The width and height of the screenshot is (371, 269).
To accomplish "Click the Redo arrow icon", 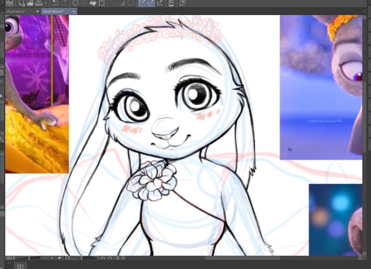I will (64, 3).
